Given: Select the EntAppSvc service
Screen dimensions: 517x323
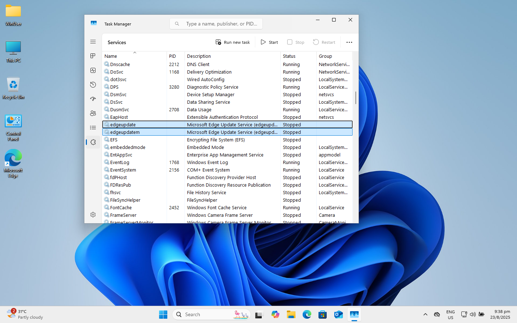Looking at the screenshot, I should pyautogui.click(x=227, y=155).
